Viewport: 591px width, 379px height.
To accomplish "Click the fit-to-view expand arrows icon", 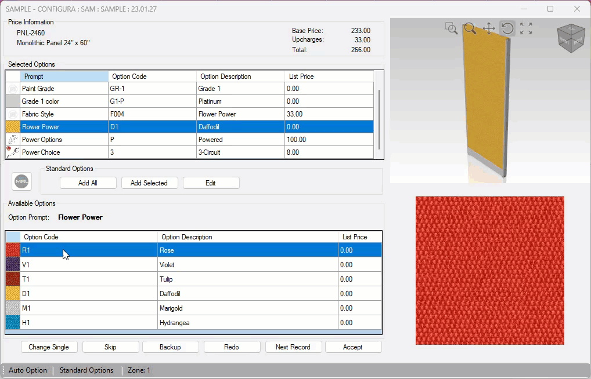I will tap(526, 28).
